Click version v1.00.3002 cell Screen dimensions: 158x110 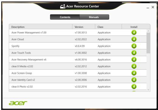point(81,53)
